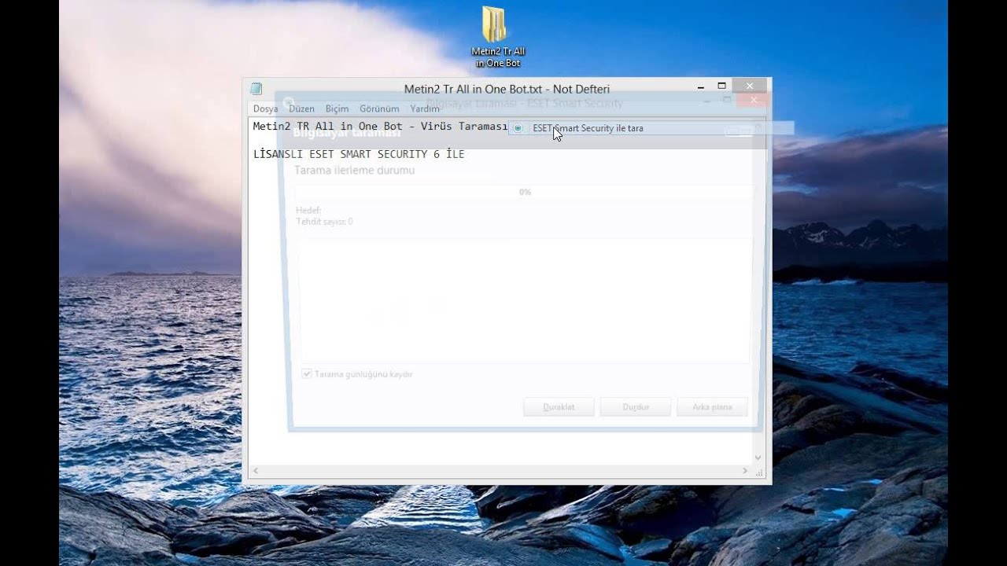1007x566 pixels.
Task: Close the Notepad window
Action: 749,86
